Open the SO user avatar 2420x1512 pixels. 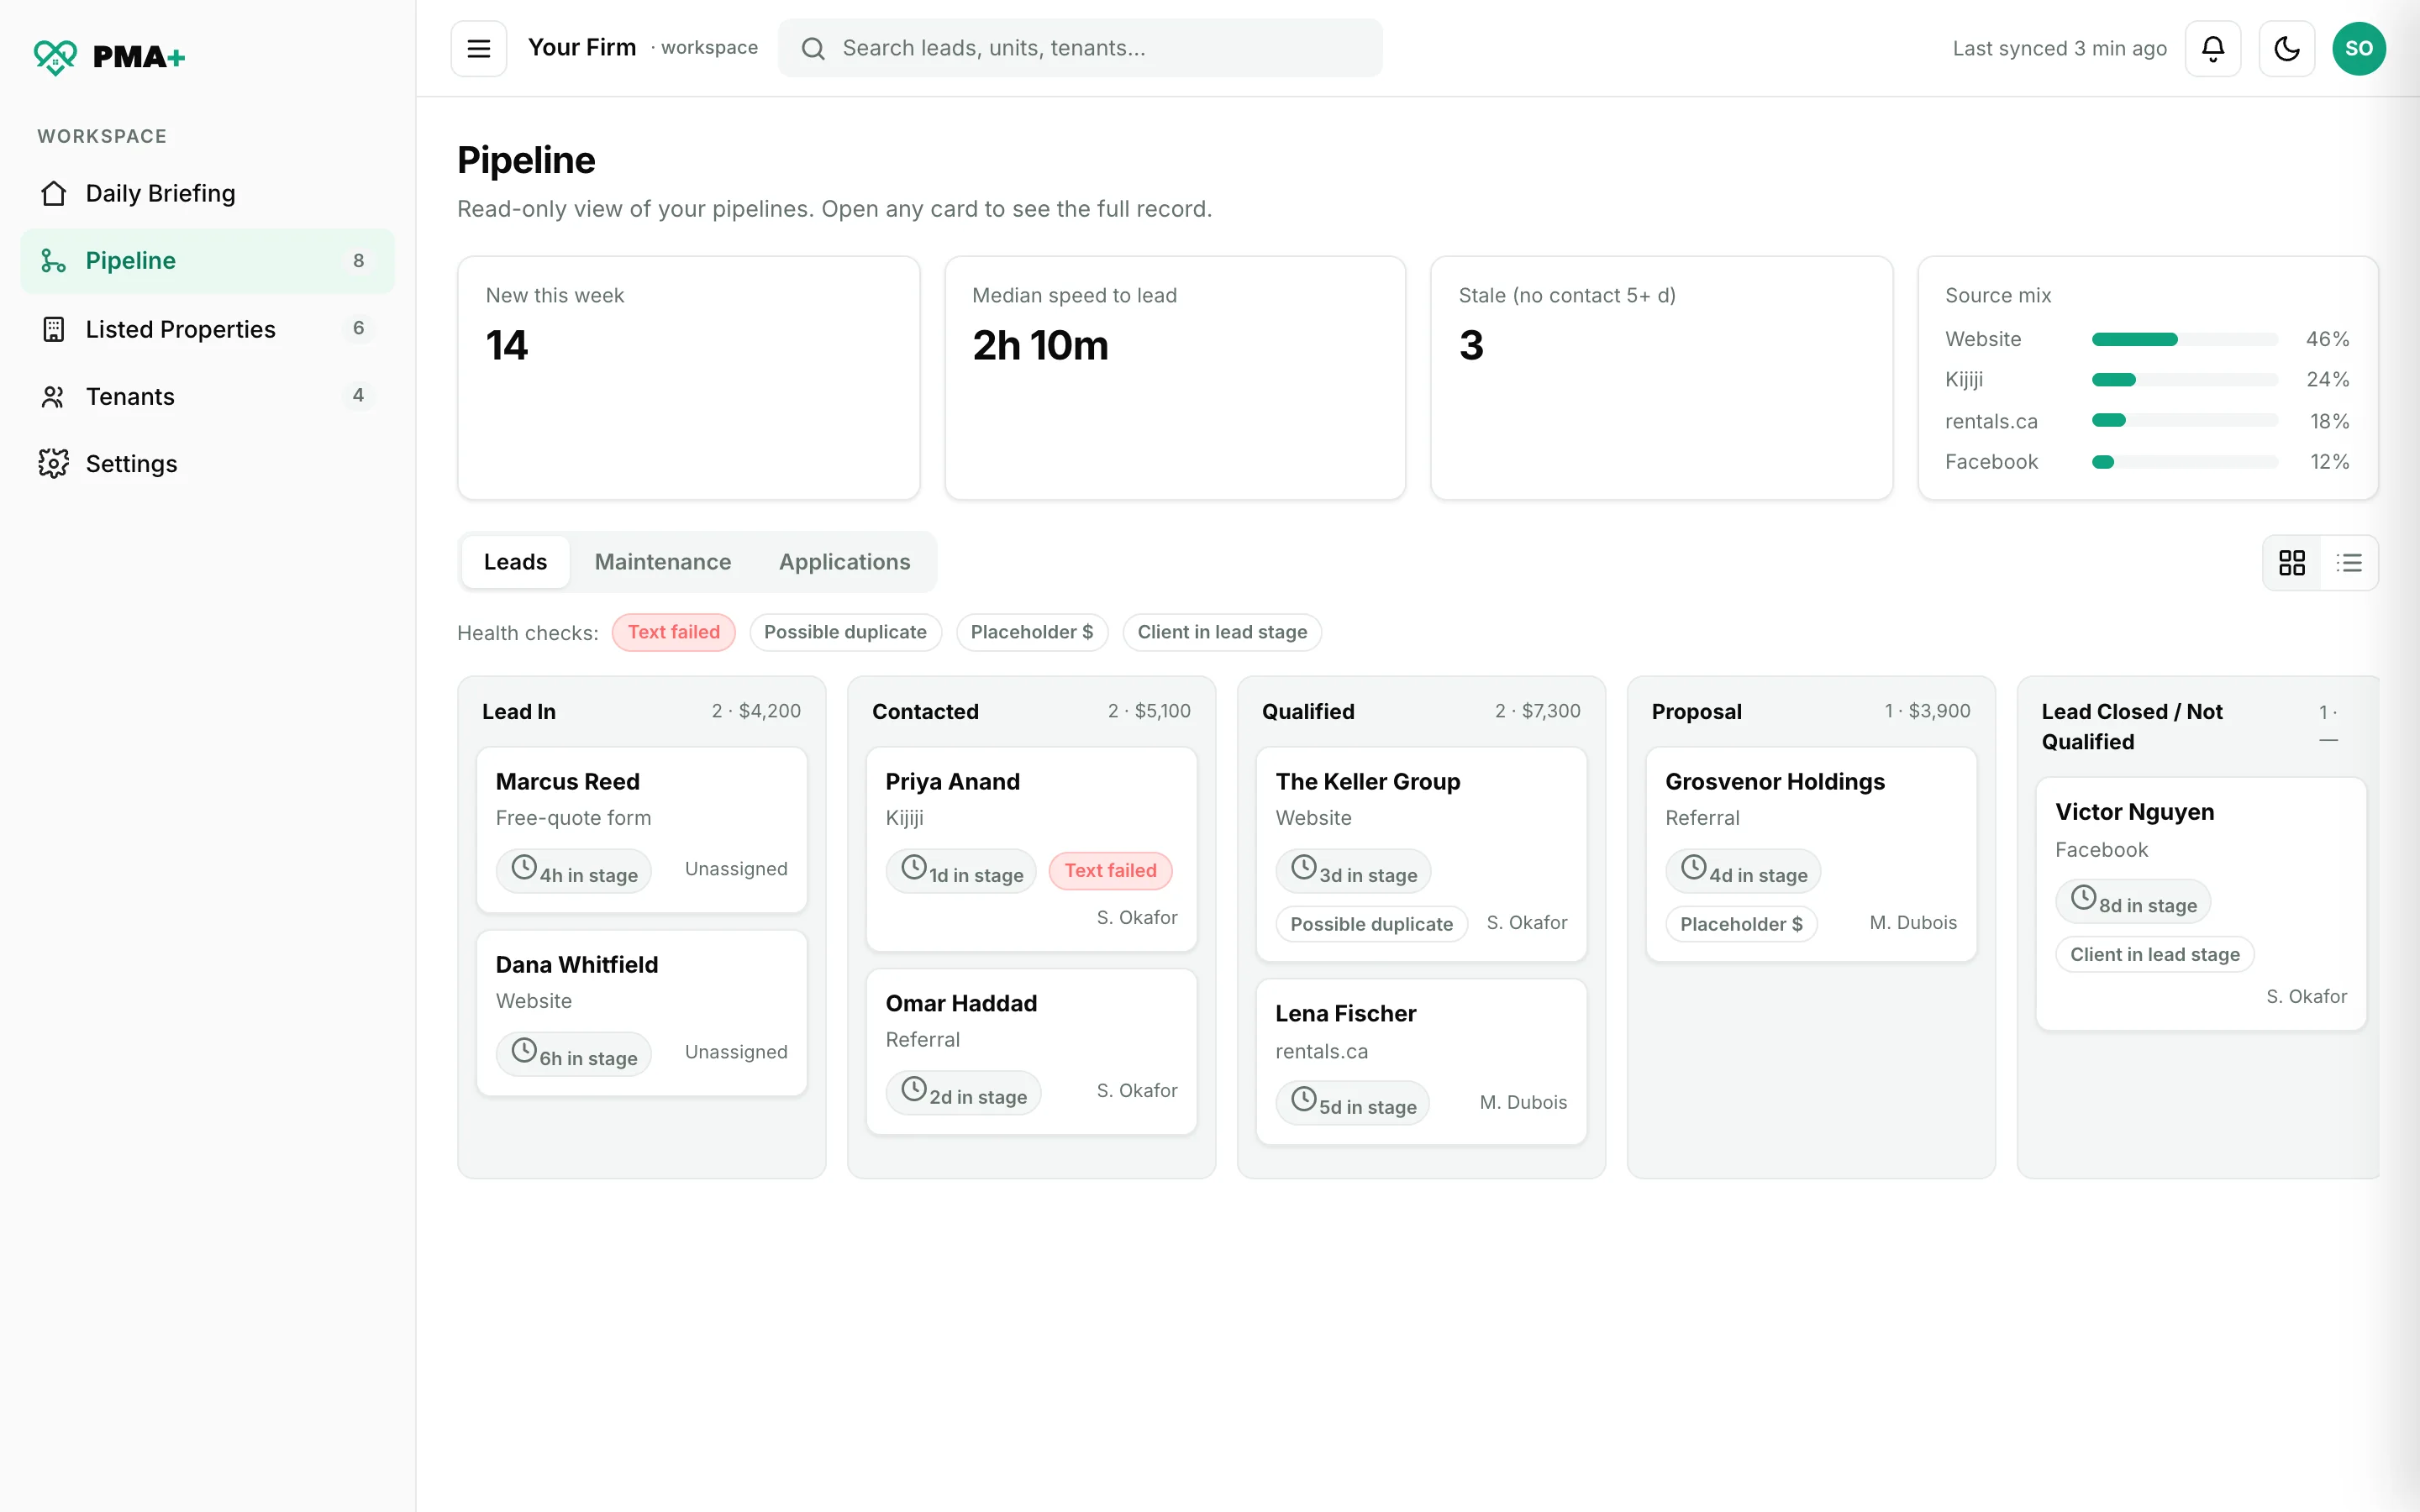click(x=2358, y=48)
